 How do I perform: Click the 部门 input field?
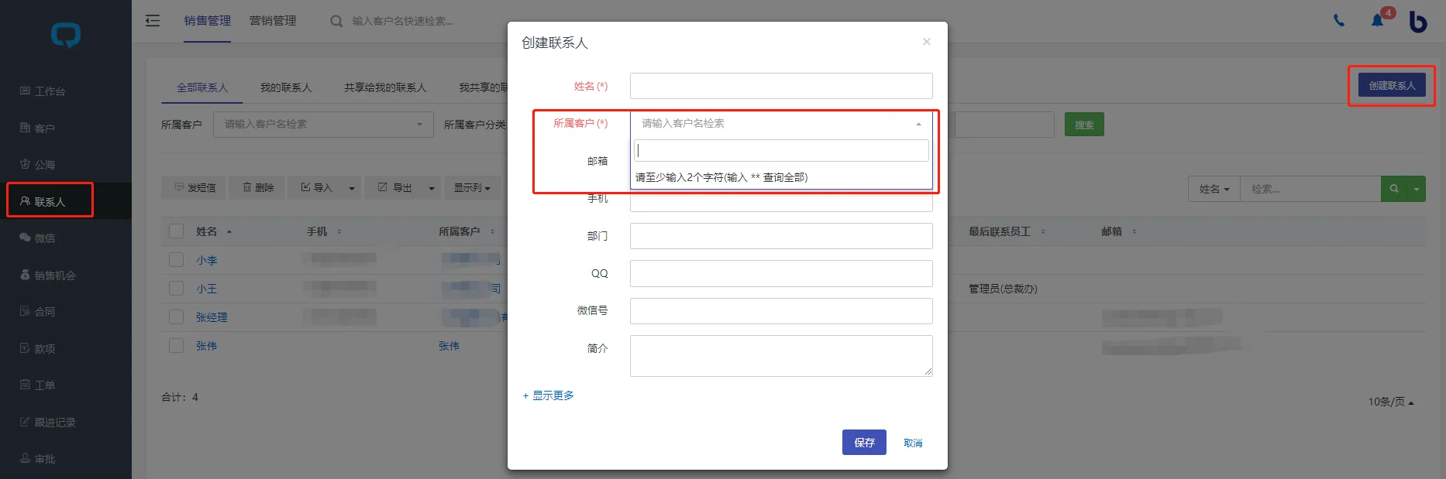[781, 236]
